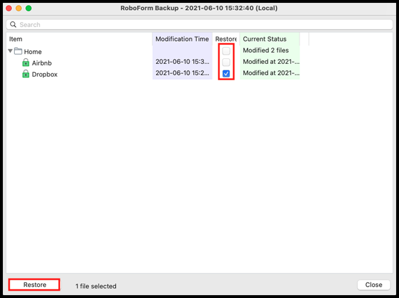
Task: Click the Restore column header
Action: 226,39
